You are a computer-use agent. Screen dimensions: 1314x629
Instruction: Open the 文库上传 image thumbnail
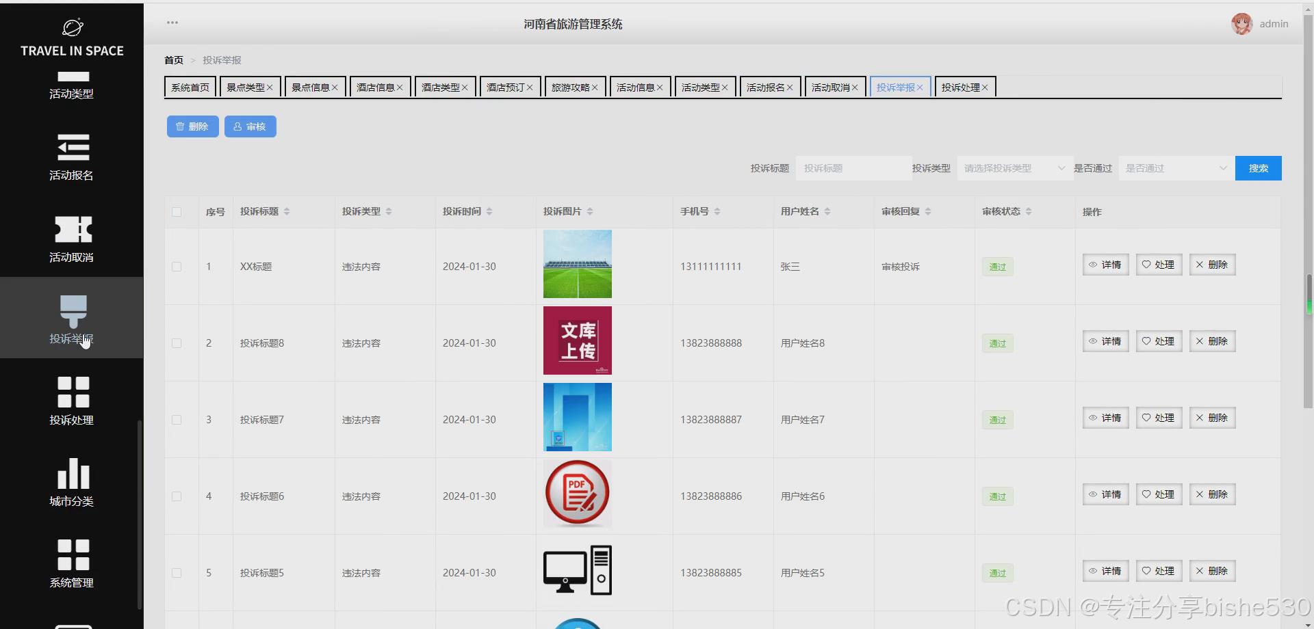click(578, 340)
